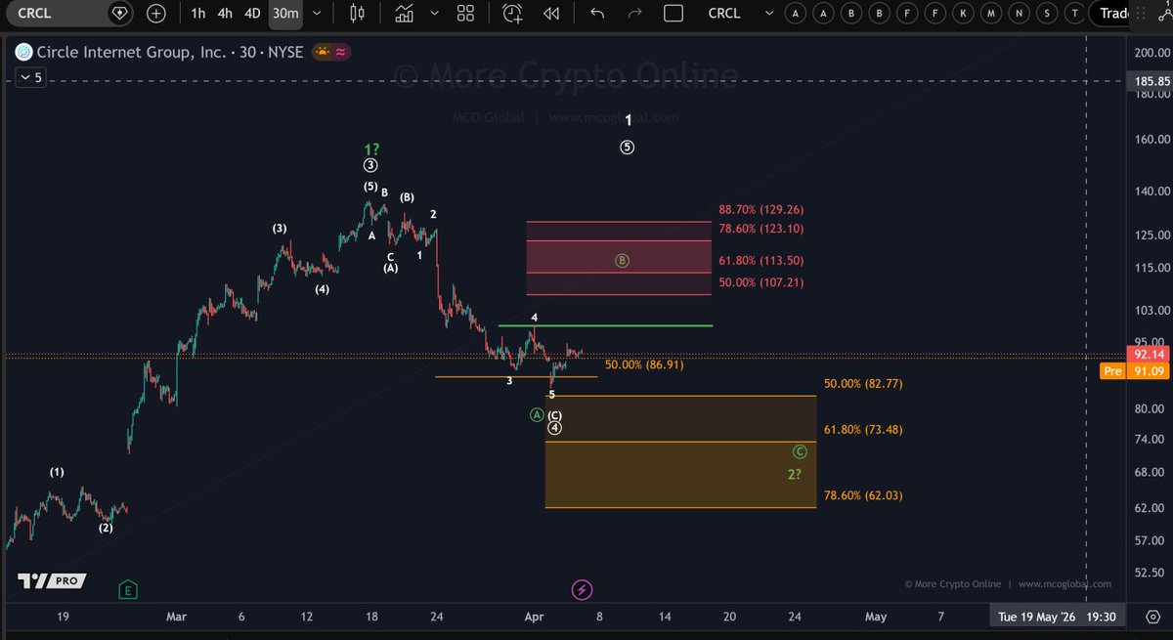Screen dimensions: 1173x640
Task: Open the indicator templates grid icon
Action: coord(465,14)
